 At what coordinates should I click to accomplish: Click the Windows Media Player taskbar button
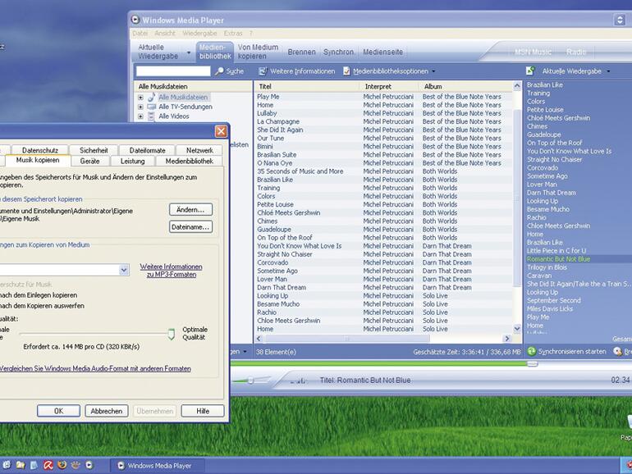tap(158, 466)
